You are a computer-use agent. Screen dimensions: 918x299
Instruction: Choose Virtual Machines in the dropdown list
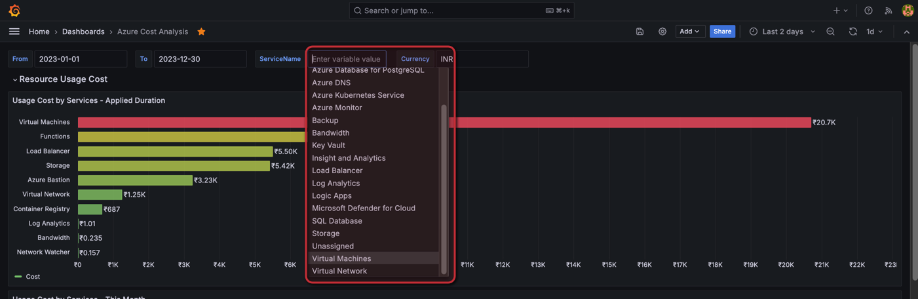pos(373,258)
